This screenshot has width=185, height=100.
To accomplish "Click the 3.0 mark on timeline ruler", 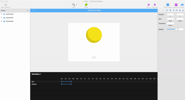I will tap(119, 79).
